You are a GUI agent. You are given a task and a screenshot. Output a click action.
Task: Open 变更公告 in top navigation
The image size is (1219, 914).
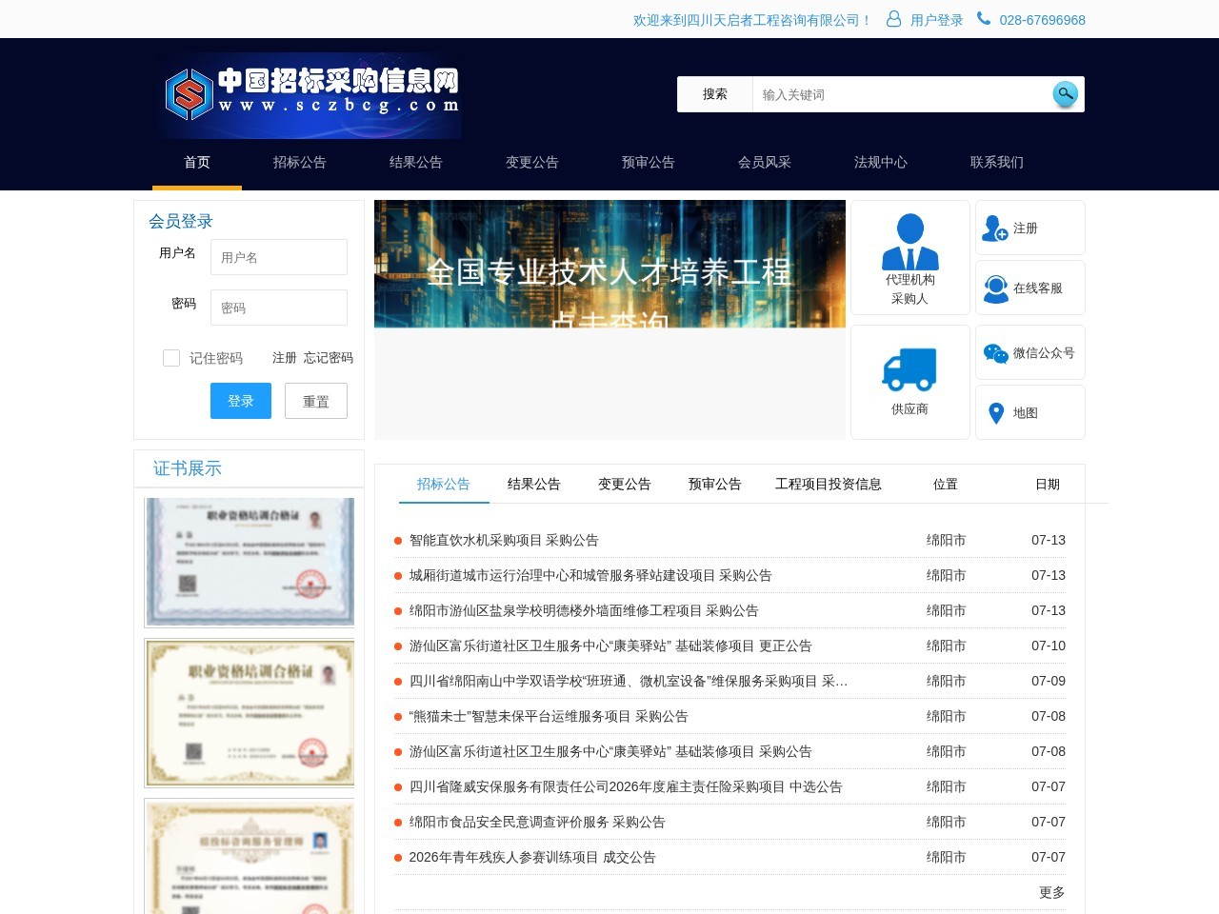[x=532, y=162]
